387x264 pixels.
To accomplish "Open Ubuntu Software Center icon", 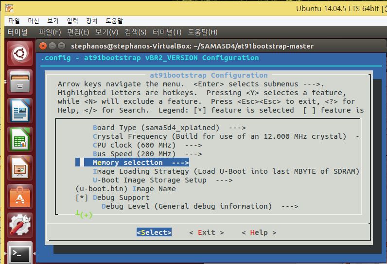I will 20,197.
